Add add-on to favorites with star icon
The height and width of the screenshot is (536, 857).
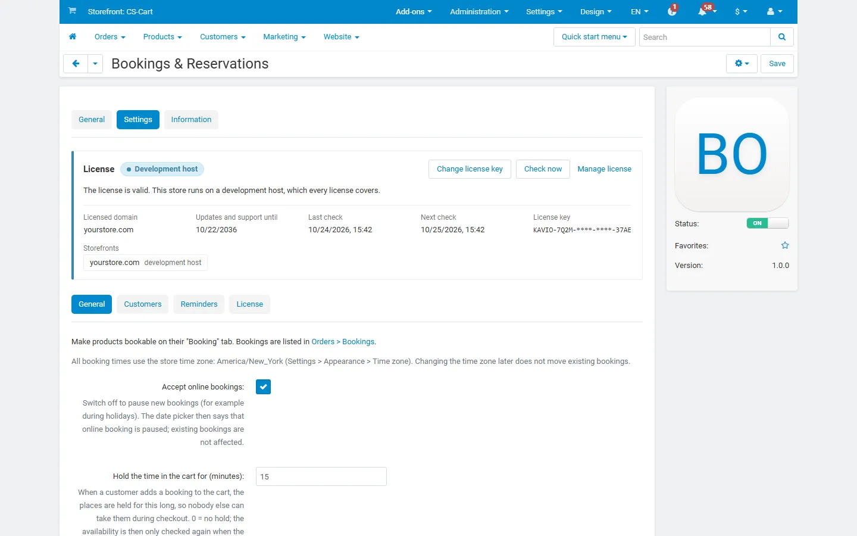coord(785,245)
